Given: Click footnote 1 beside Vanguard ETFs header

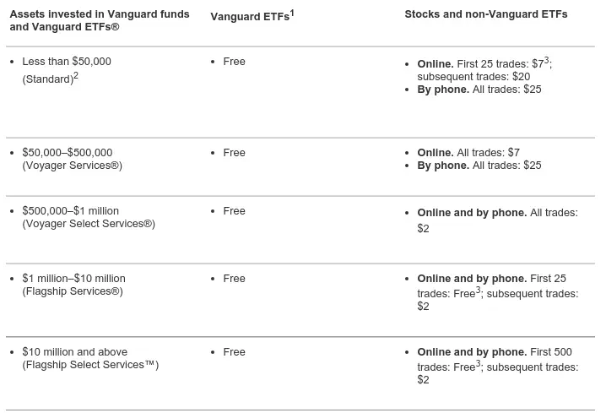Looking at the screenshot, I should point(292,12).
